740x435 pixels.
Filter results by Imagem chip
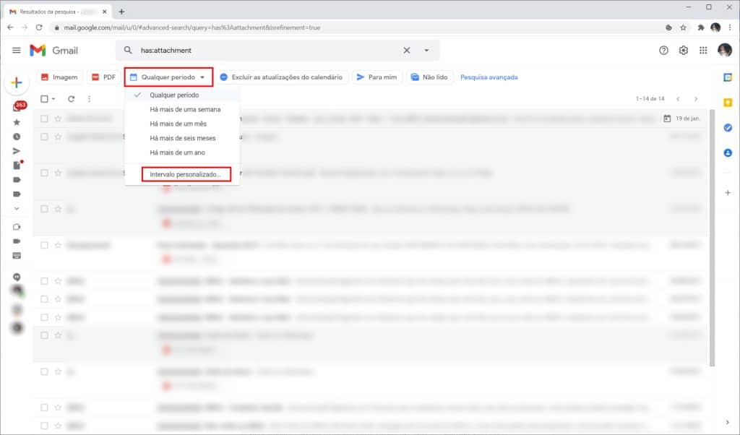click(x=59, y=77)
